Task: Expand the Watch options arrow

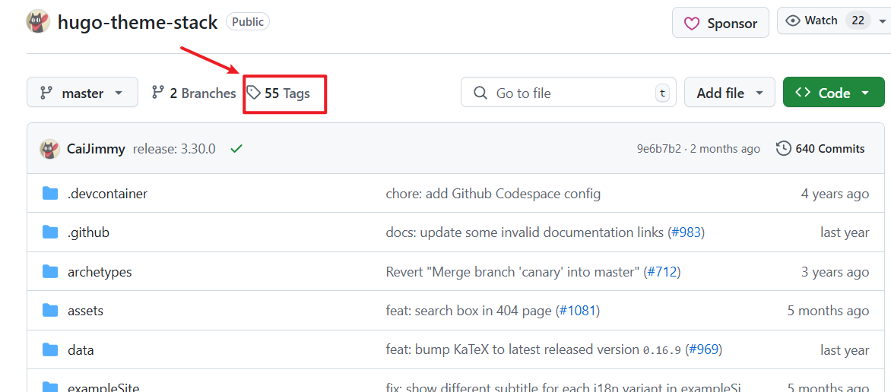Action: click(x=882, y=21)
